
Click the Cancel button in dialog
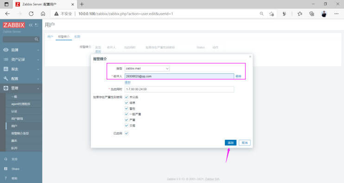click(x=245, y=143)
